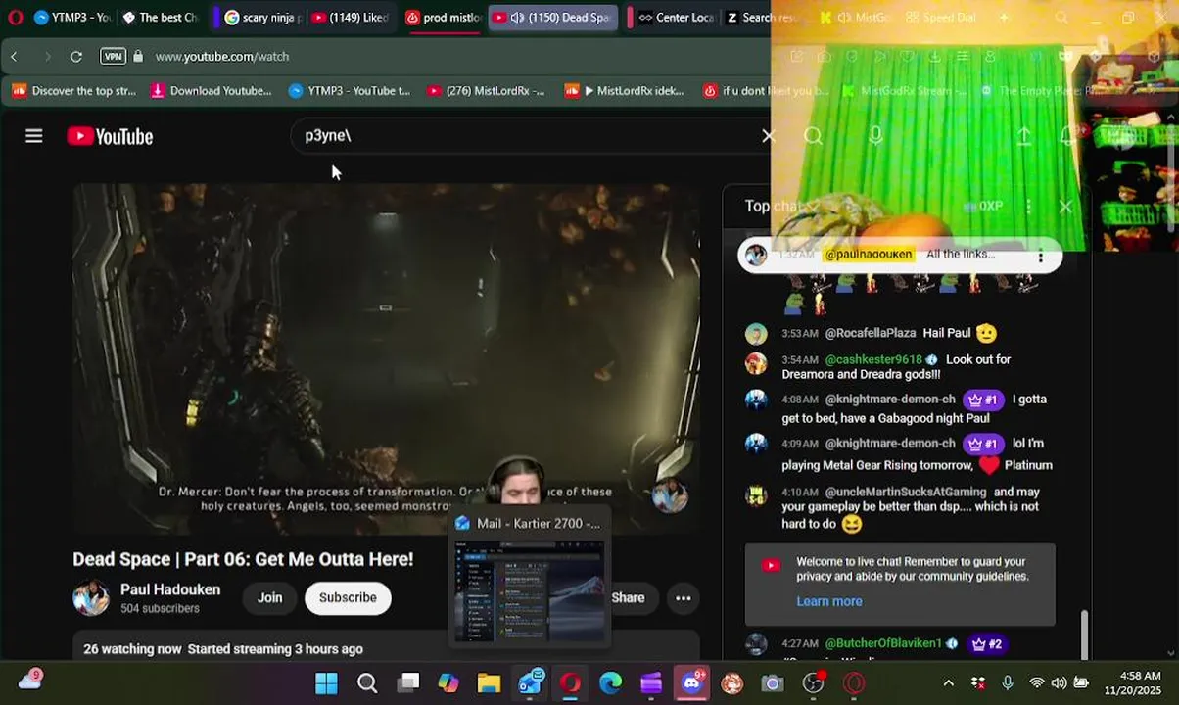Screen dimensions: 1179x705
Task: Open the weather widget on the taskbar
Action: (30, 680)
